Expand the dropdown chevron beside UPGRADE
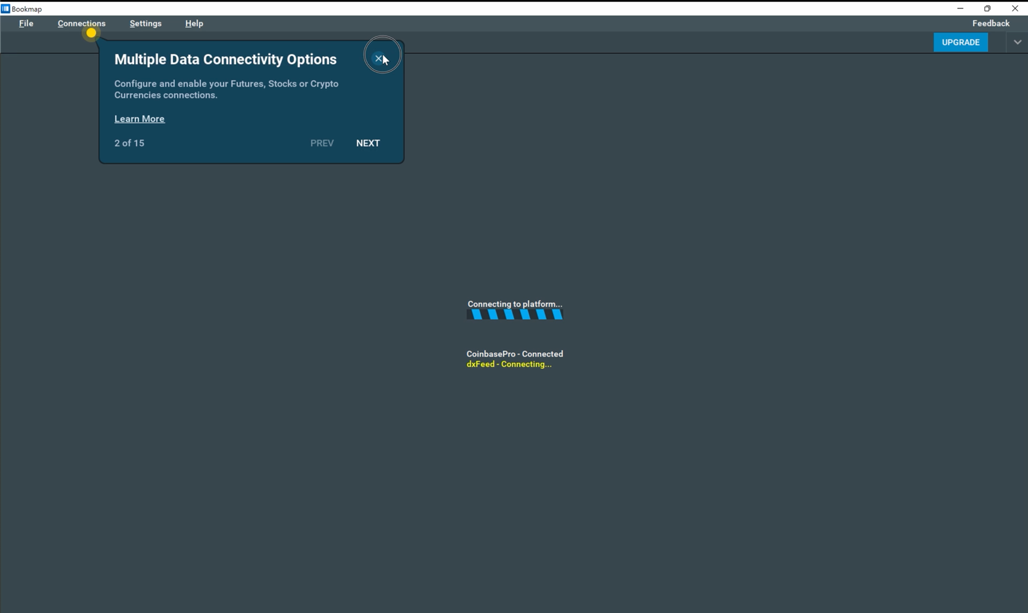The width and height of the screenshot is (1028, 613). [x=1017, y=42]
